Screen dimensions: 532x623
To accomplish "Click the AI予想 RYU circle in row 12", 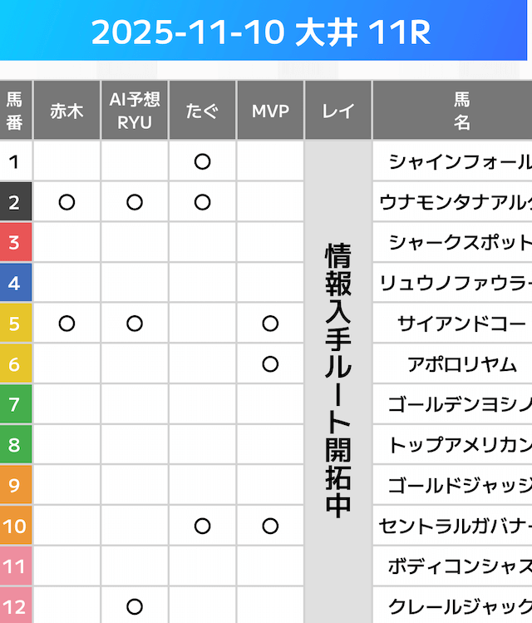I will pyautogui.click(x=135, y=606).
